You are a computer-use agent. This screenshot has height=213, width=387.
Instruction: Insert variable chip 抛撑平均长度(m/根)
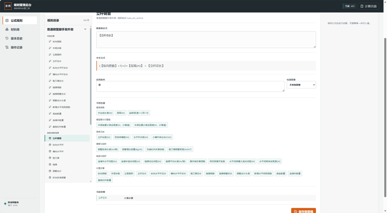tap(176, 161)
